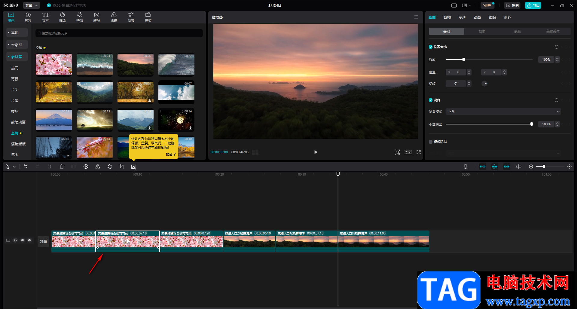Switch to the 抠像 sub-tab
Screen dimensions: 577x309
[482, 31]
